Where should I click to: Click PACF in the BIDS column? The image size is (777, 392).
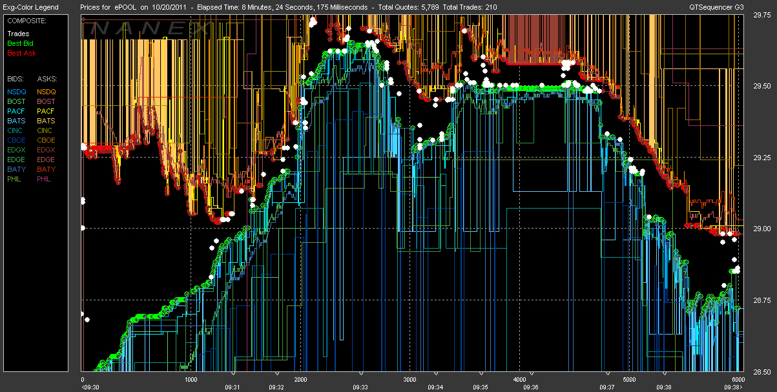click(16, 111)
